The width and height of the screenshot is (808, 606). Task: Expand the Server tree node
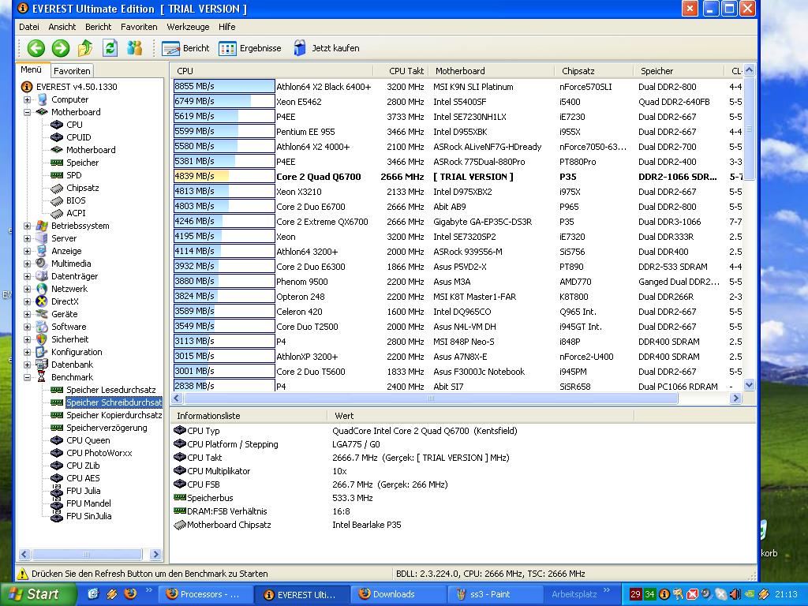click(x=28, y=238)
